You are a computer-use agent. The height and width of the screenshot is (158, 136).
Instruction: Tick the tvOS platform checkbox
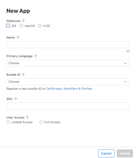tap(40, 26)
